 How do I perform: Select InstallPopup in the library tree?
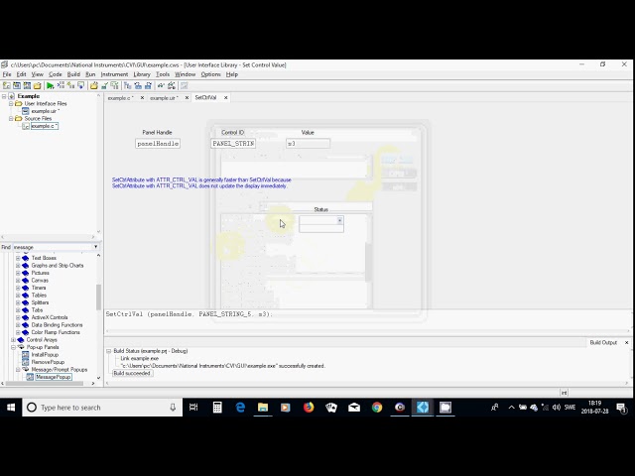pos(45,355)
